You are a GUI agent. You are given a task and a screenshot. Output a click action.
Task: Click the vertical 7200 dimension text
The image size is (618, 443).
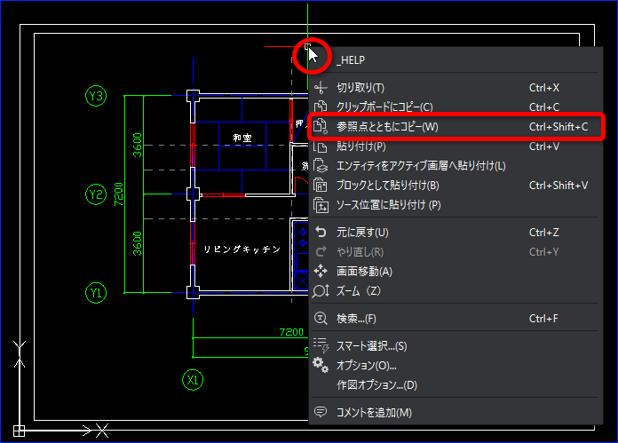[x=119, y=194]
